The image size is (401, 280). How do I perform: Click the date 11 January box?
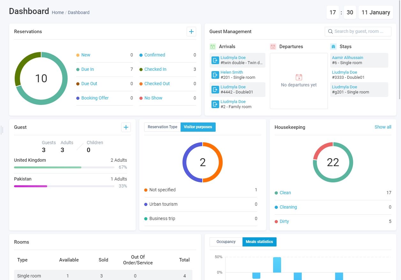[375, 12]
